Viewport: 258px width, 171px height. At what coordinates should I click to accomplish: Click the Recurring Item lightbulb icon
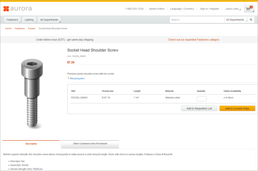(x=68, y=78)
